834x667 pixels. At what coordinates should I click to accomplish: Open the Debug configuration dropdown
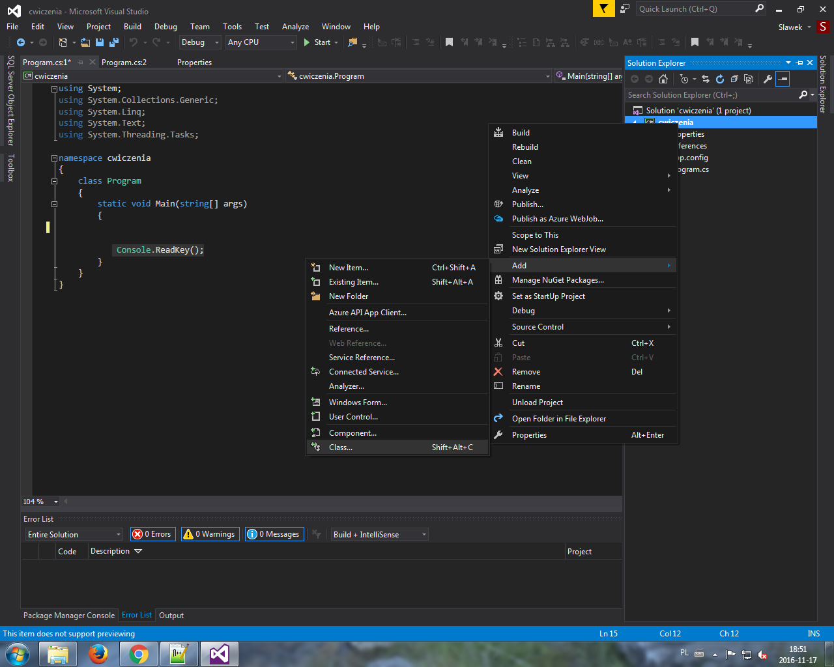(x=201, y=42)
